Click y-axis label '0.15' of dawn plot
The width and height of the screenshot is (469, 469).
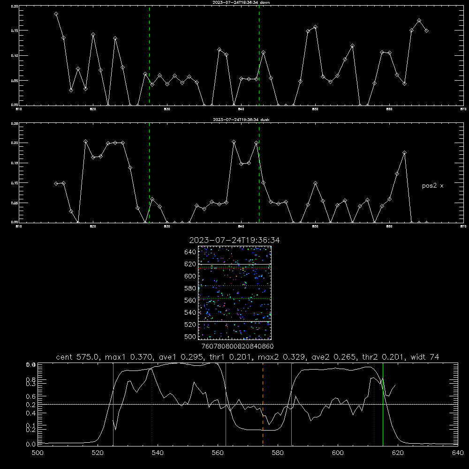click(15, 30)
